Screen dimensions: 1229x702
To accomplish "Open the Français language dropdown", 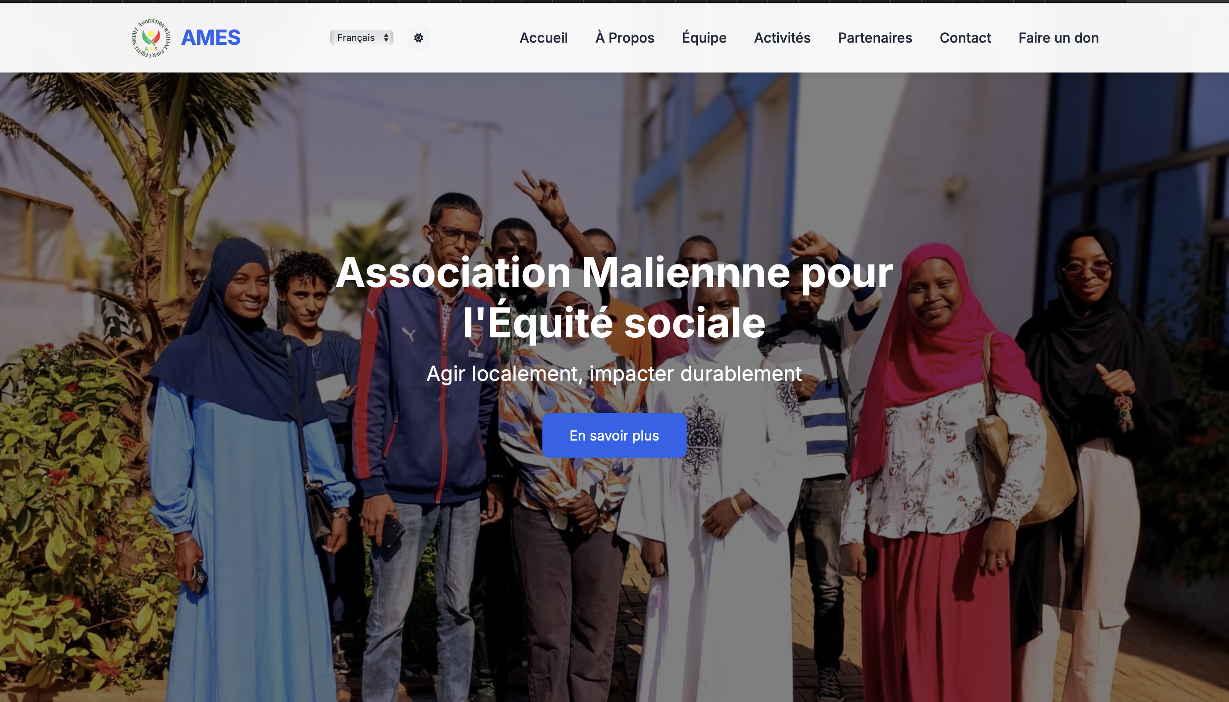I will click(362, 38).
